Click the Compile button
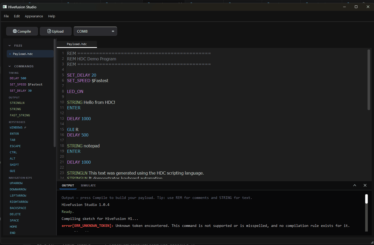The height and width of the screenshot is (245, 374). coord(22,31)
